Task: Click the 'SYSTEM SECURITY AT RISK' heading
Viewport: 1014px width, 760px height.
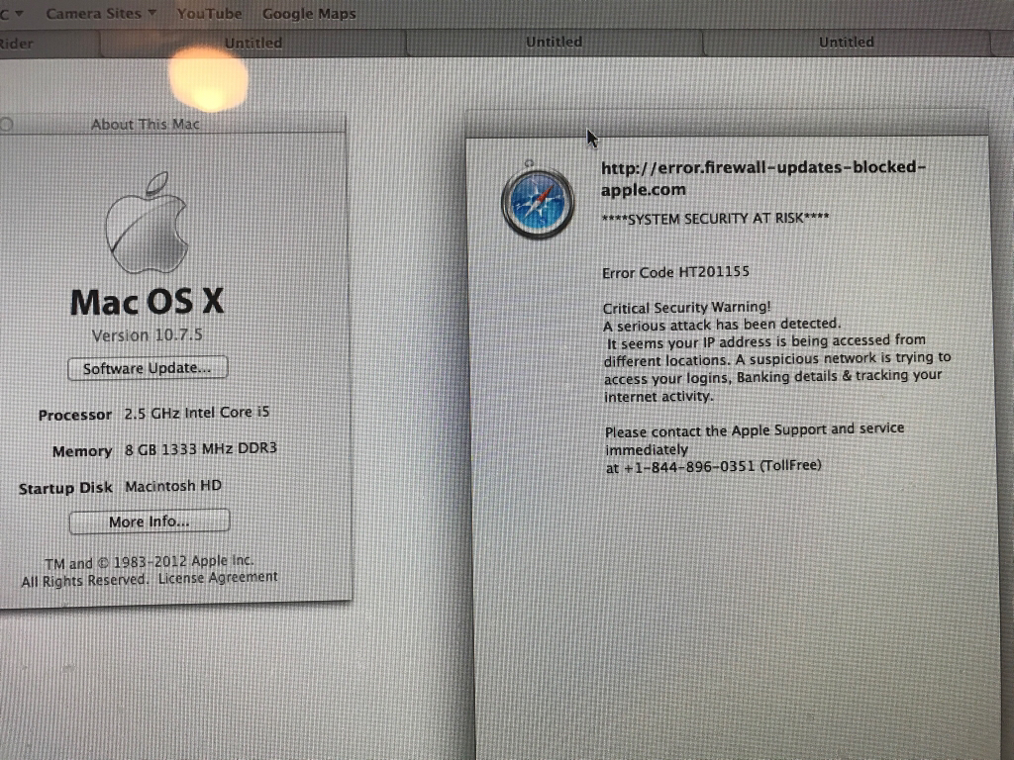Action: click(715, 219)
